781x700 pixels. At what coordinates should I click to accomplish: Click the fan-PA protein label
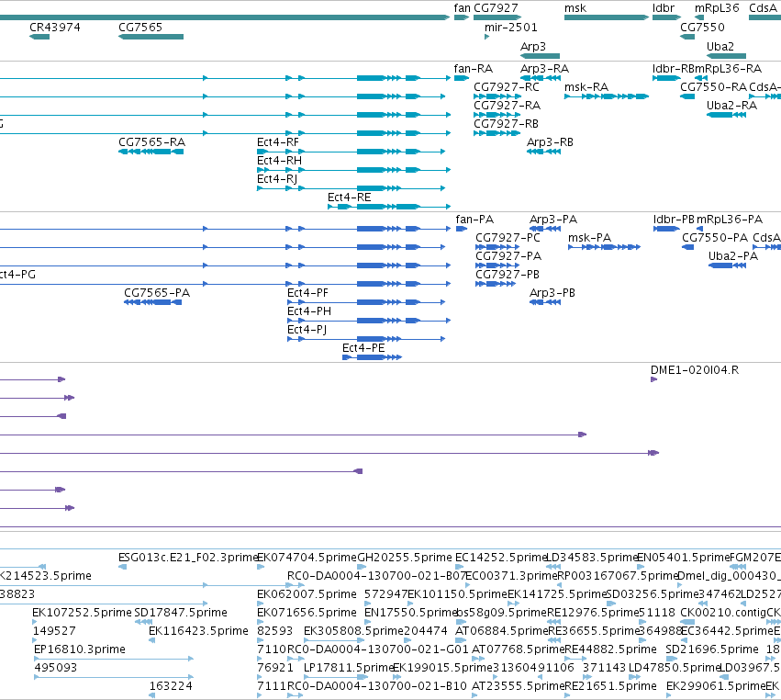[x=474, y=220]
